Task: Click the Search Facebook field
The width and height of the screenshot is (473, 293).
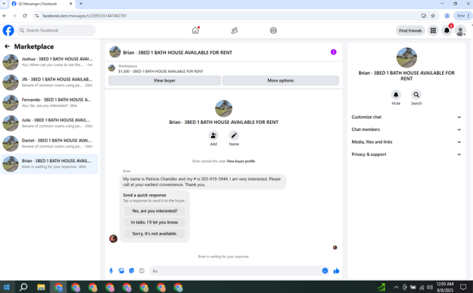Action: pyautogui.click(x=56, y=30)
